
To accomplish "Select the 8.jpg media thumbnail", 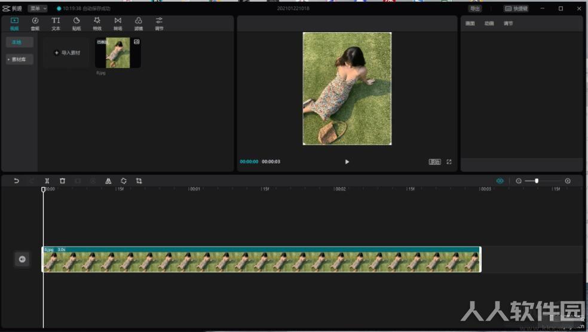I will [x=118, y=52].
